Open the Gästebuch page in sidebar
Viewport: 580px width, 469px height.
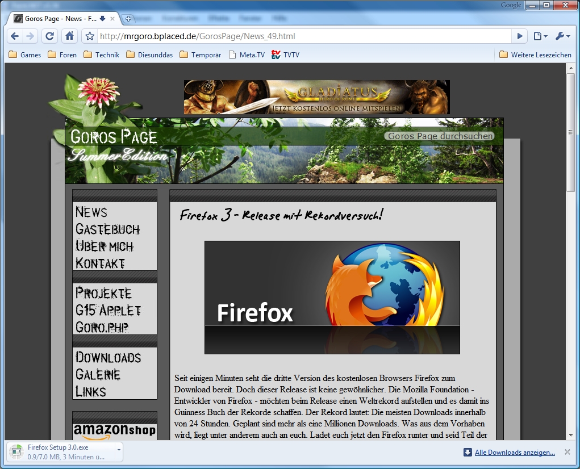pos(107,229)
